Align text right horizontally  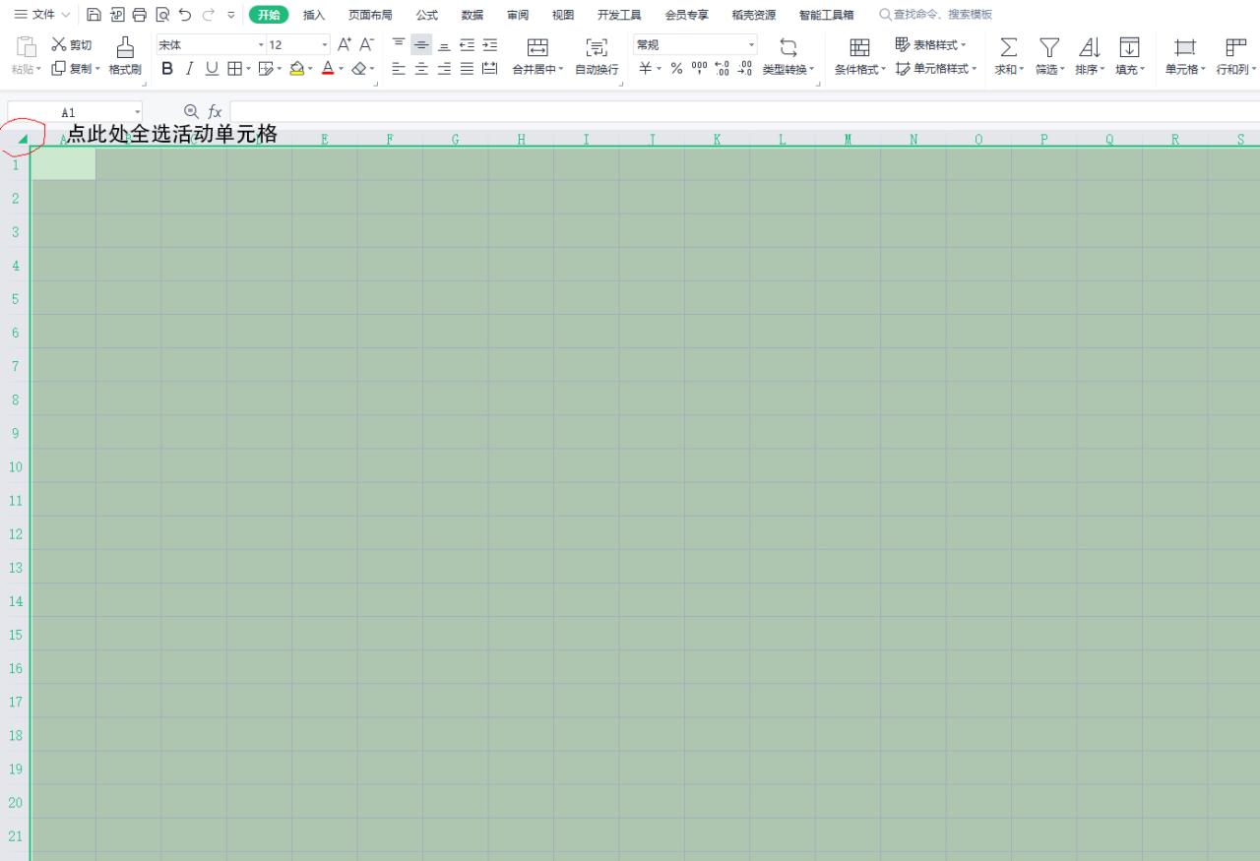pyautogui.click(x=444, y=69)
